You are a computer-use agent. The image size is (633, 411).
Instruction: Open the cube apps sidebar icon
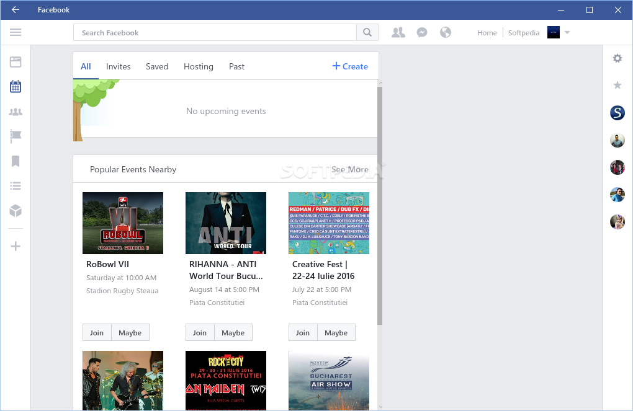coord(16,211)
